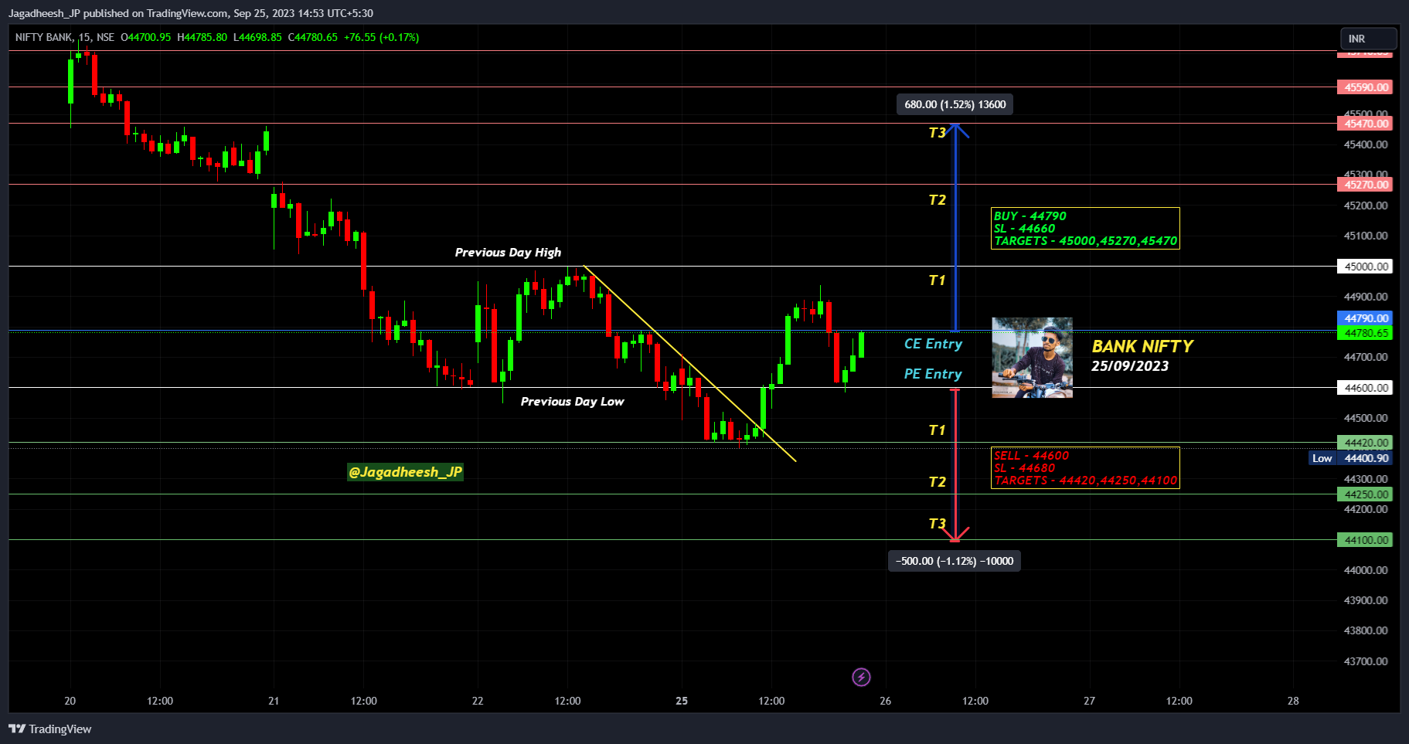Click the TradingView logo at bottom left

coord(50,729)
